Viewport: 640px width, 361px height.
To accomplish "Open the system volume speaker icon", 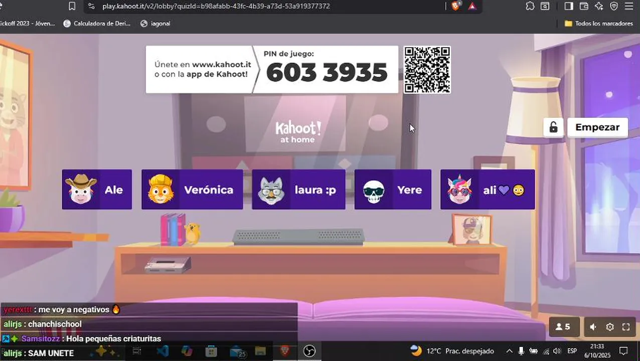I will (557, 351).
